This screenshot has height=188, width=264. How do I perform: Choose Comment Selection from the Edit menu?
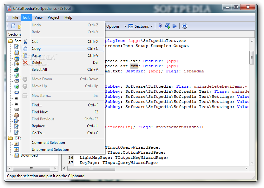coord(63,143)
